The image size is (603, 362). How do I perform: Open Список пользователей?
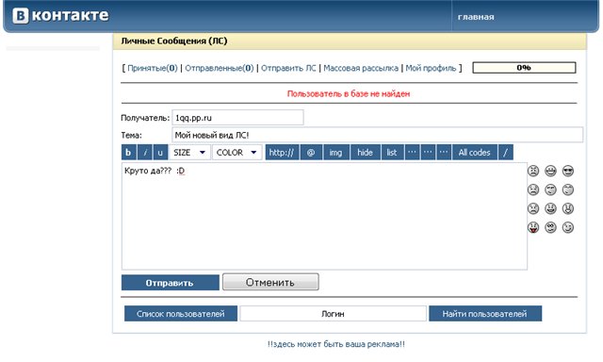181,314
